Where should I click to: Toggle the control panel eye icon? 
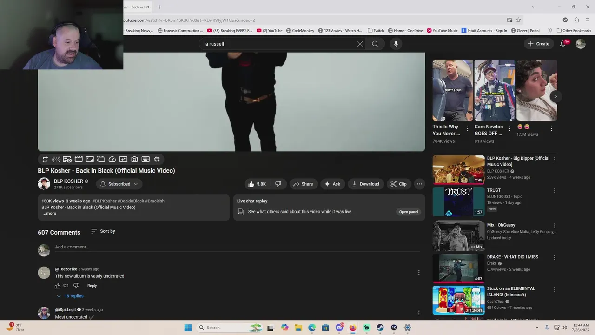pyautogui.click(x=67, y=159)
